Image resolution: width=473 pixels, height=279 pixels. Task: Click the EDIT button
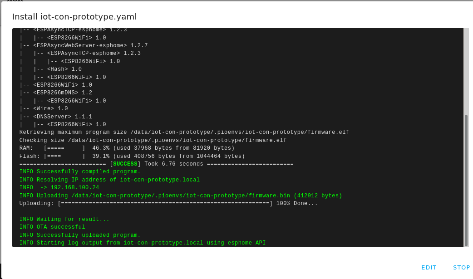coord(429,268)
